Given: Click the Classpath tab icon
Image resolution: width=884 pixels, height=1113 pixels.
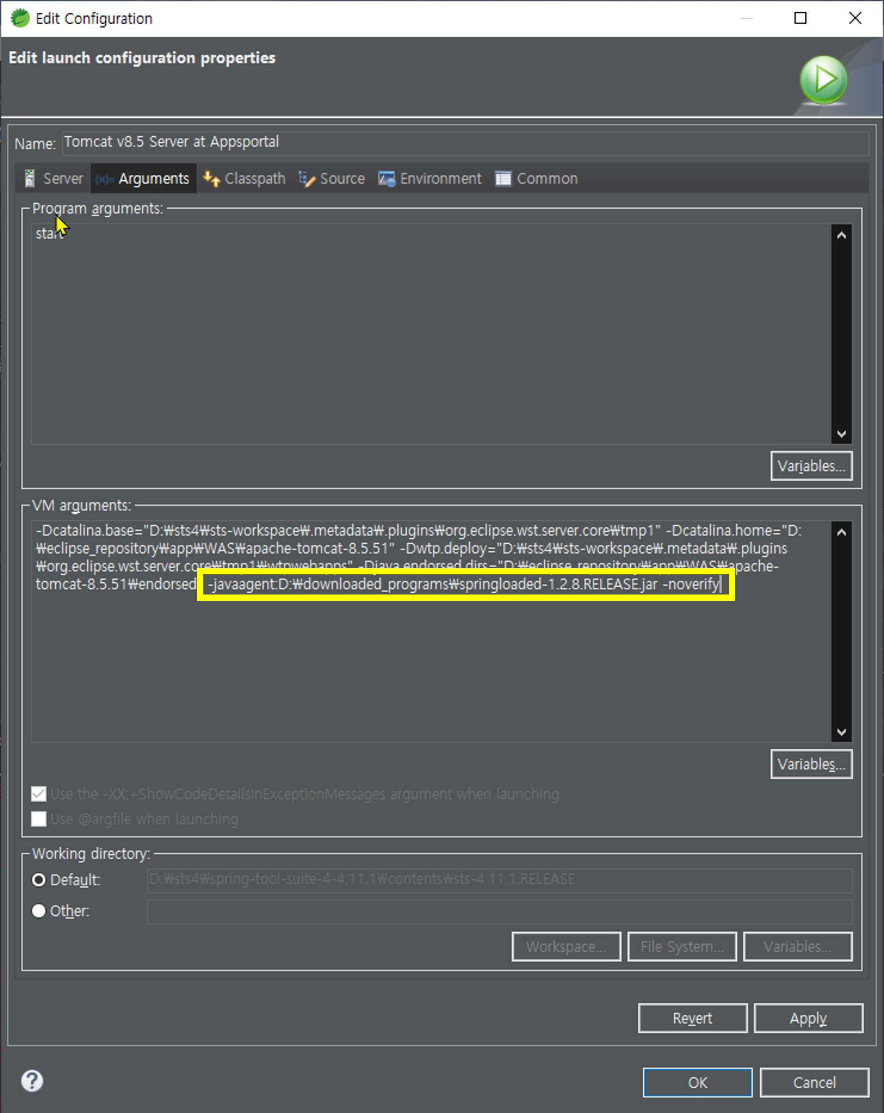Looking at the screenshot, I should point(211,179).
